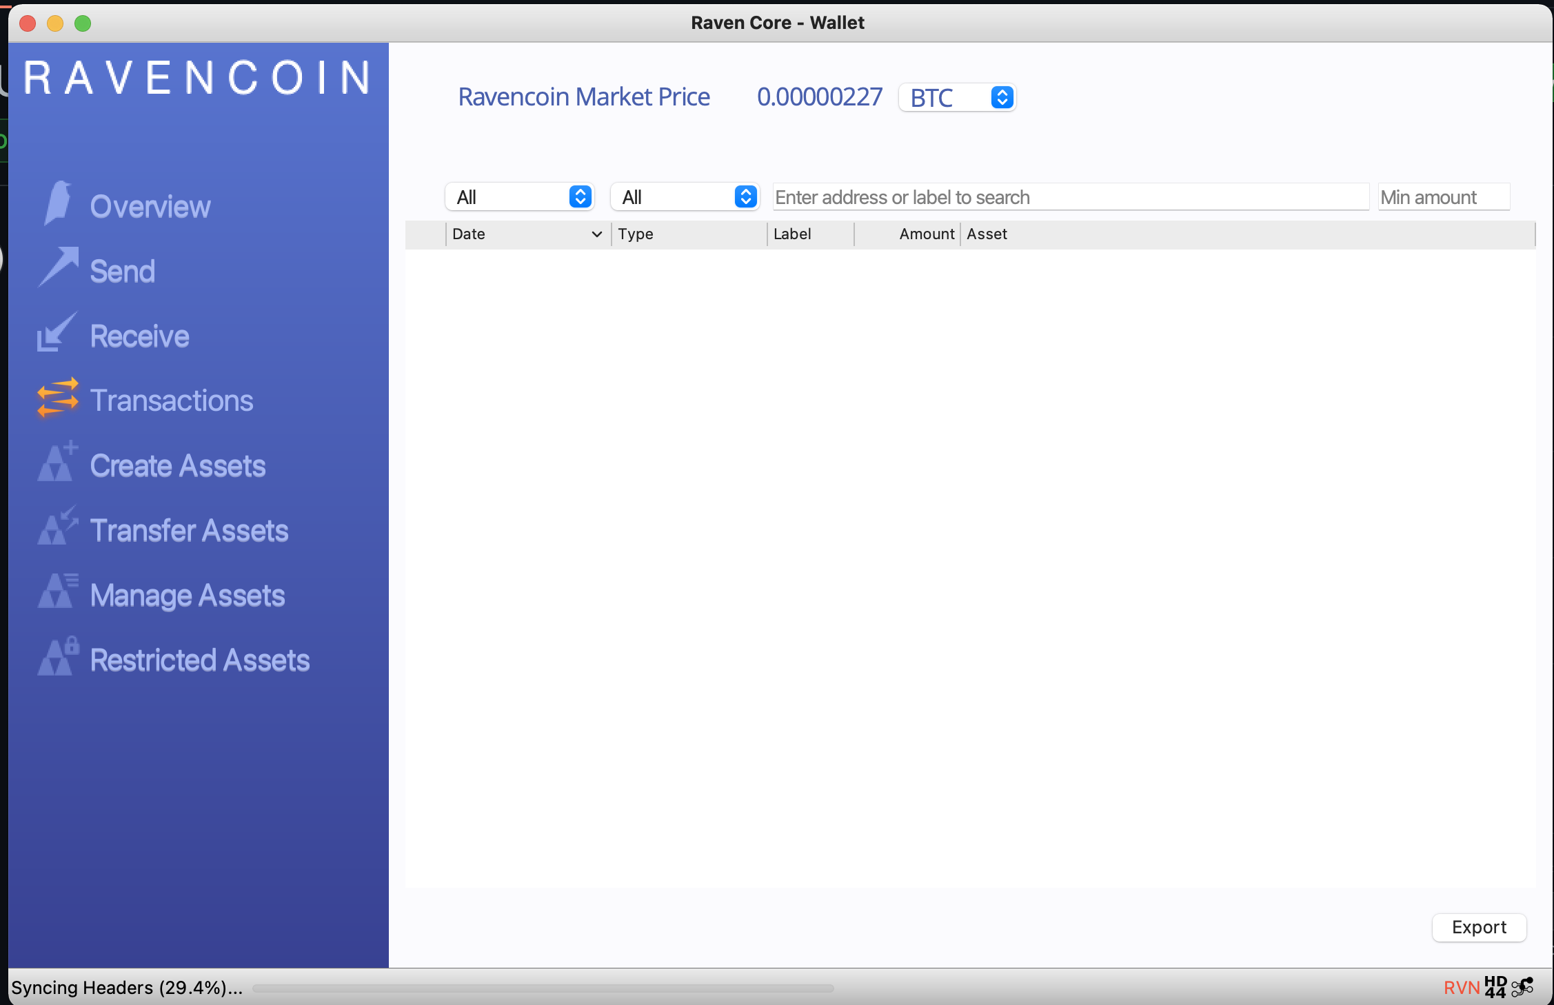Click the syncing headers progress bar
The height and width of the screenshot is (1005, 1554).
543,988
